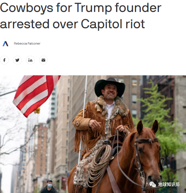The height and width of the screenshot is (193, 186).
Task: Click the yellow traffic light behind the flag
Action: click(x=37, y=110)
